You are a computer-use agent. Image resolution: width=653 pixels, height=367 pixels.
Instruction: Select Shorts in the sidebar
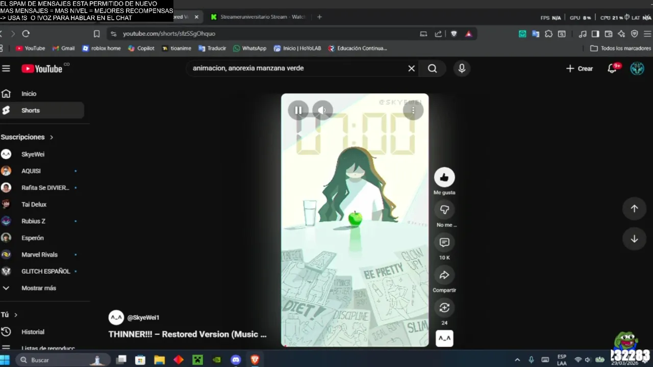coord(42,111)
